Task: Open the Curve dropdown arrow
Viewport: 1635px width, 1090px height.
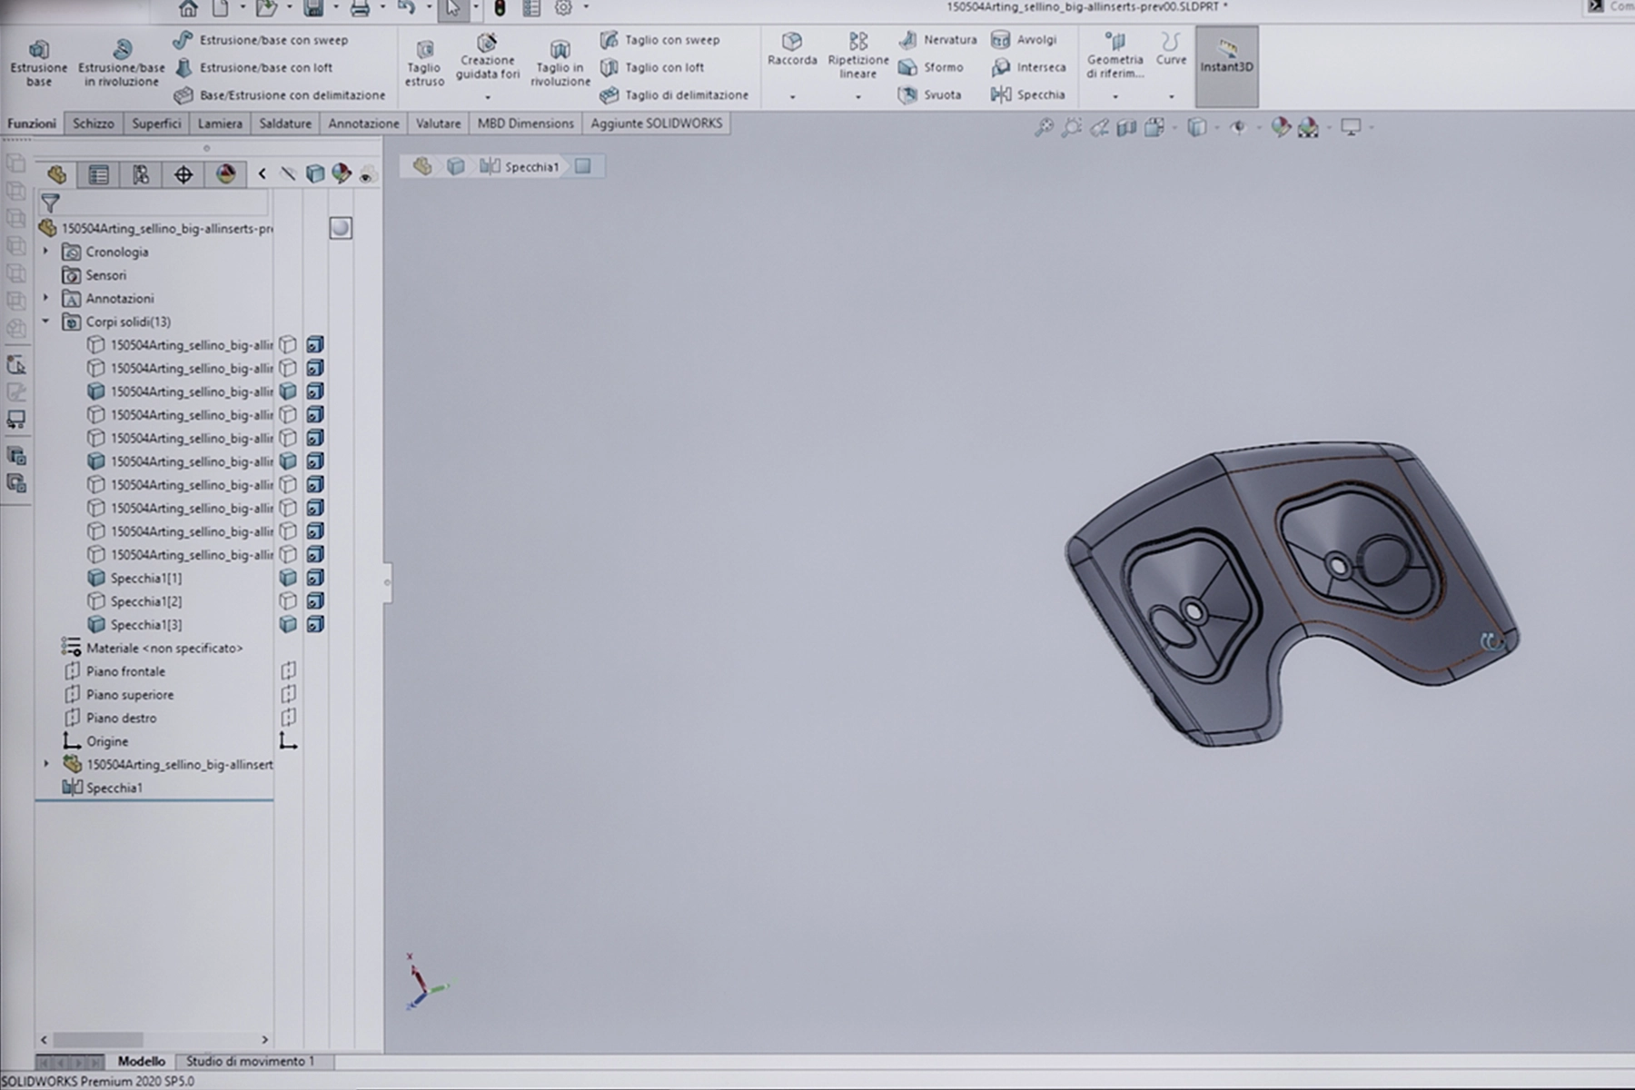Action: (x=1171, y=96)
